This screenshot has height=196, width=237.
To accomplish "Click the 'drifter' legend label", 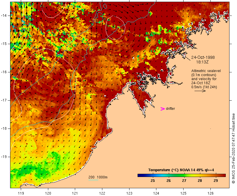I will click(x=170, y=109).
